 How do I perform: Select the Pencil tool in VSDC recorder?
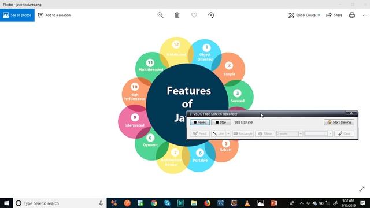[x=199, y=133]
